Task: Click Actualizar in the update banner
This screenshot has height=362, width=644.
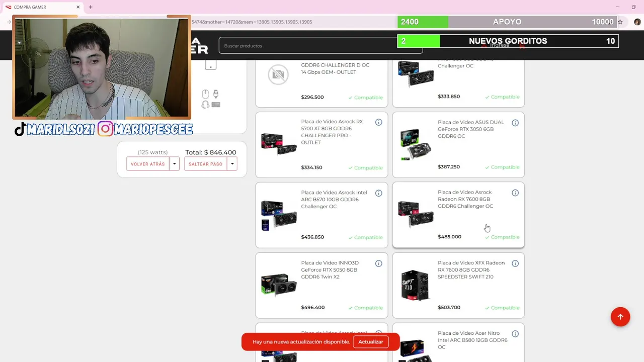Action: click(371, 342)
